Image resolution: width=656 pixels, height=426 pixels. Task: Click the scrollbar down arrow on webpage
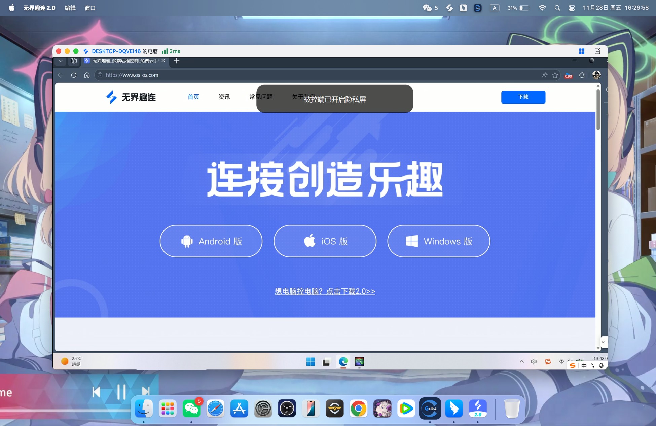coord(598,348)
